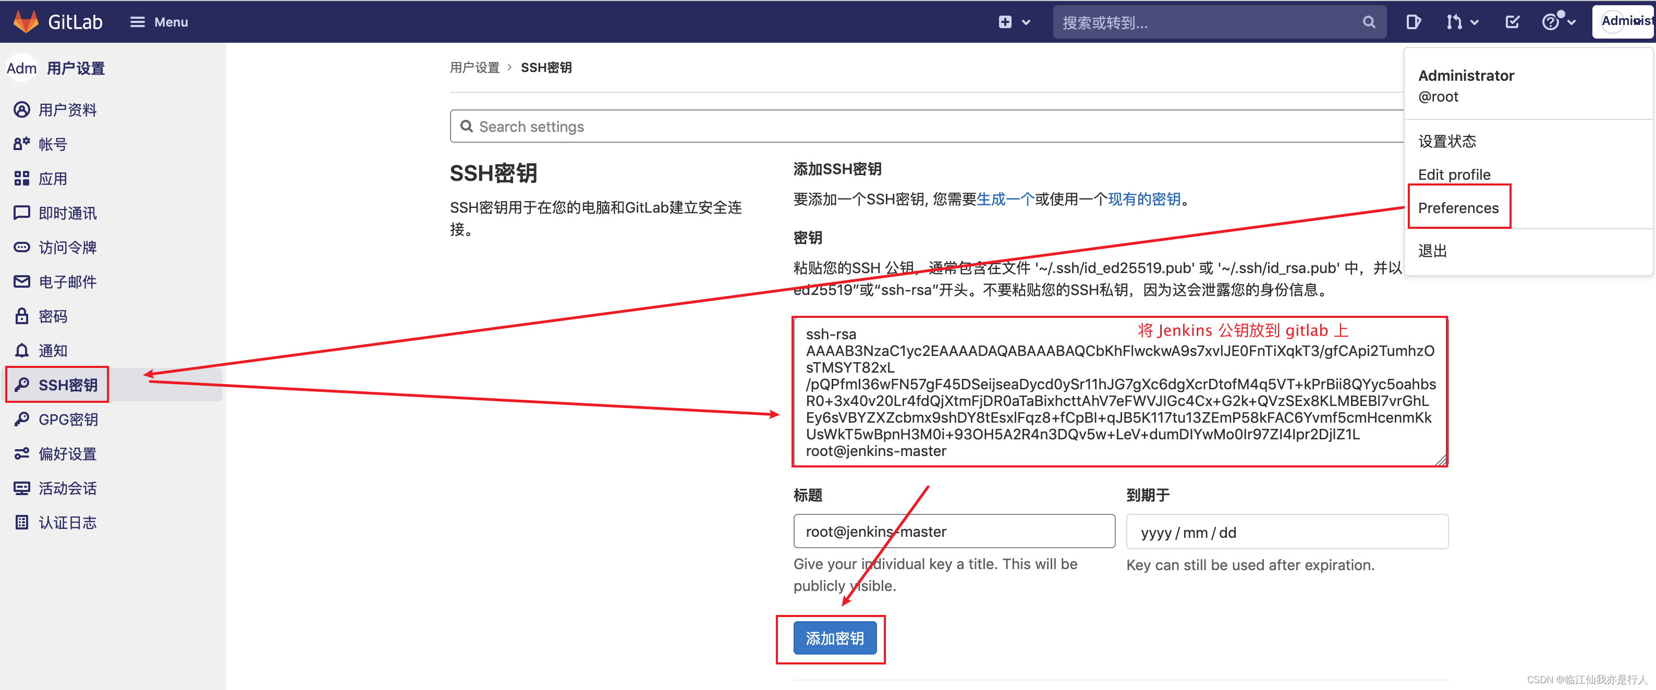
Task: Click the 活动会话 monitor icon
Action: pos(22,488)
